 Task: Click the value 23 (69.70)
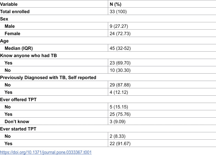120,63
